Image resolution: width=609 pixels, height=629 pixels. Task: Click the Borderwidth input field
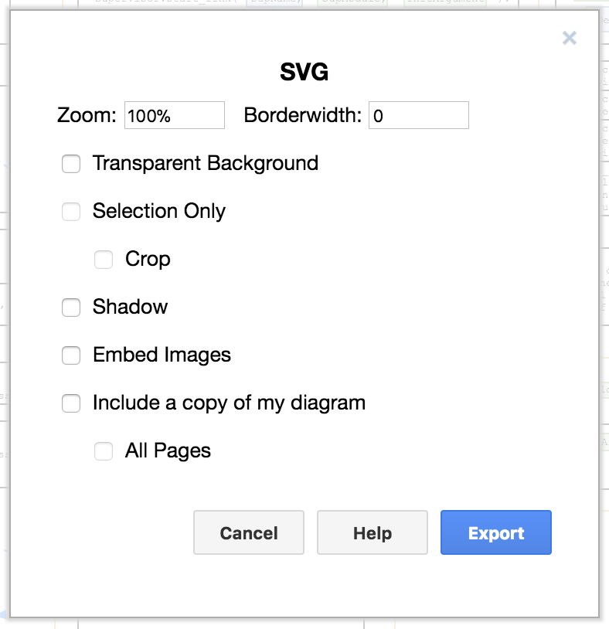(x=418, y=116)
